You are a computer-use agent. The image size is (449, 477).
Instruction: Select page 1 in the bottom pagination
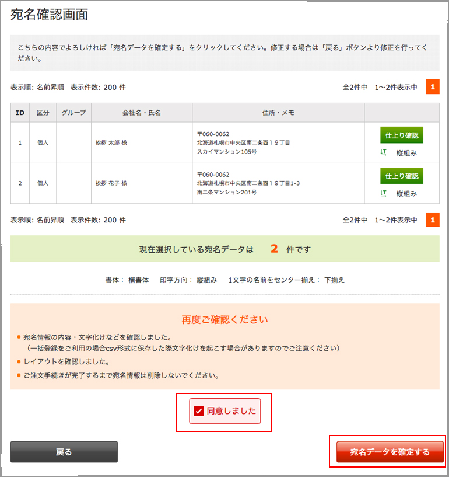[432, 220]
